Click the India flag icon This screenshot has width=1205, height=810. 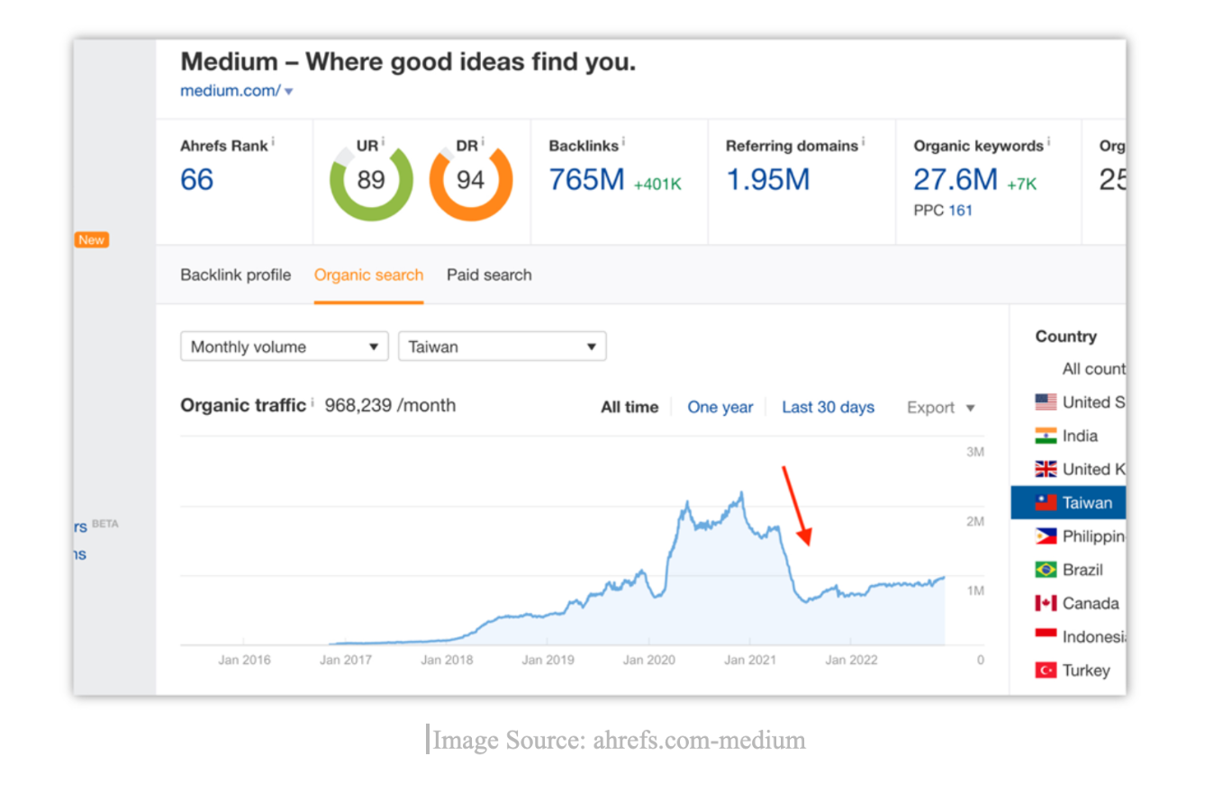[x=1046, y=436]
